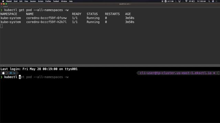Click the Siri icon in menu bar
This screenshot has height=123, width=220.
213,1
